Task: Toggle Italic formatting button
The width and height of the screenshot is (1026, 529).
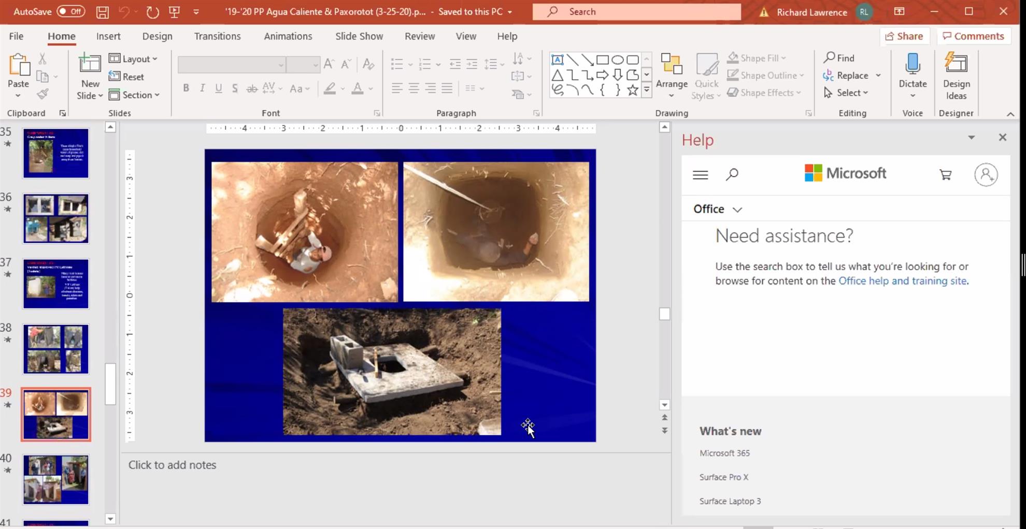Action: (202, 89)
